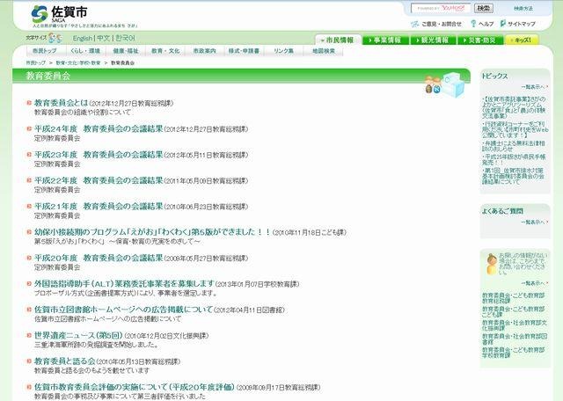Image resolution: width=563 pixels, height=401 pixels.
Task: Open 平成21年度 教育委員会の会議結果
Action: coord(99,206)
